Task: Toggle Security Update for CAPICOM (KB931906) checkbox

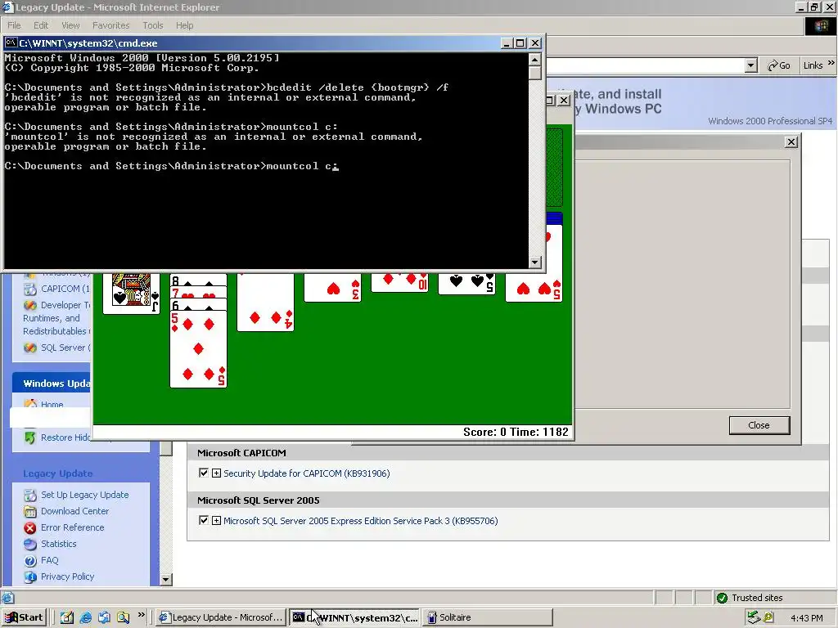Action: pyautogui.click(x=203, y=473)
